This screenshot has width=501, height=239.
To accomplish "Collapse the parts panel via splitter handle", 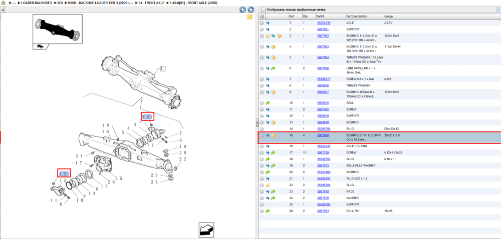I will [x=257, y=122].
